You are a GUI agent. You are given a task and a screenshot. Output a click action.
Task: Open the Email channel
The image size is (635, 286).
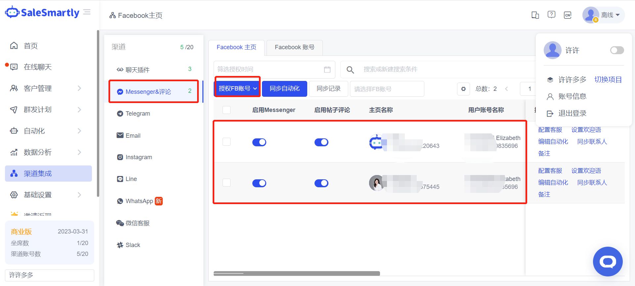(154, 135)
